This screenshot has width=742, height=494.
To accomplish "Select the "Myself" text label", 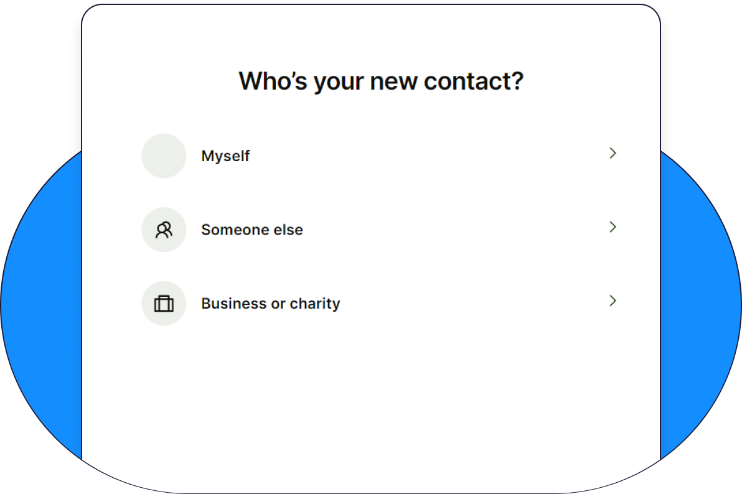I will [225, 156].
